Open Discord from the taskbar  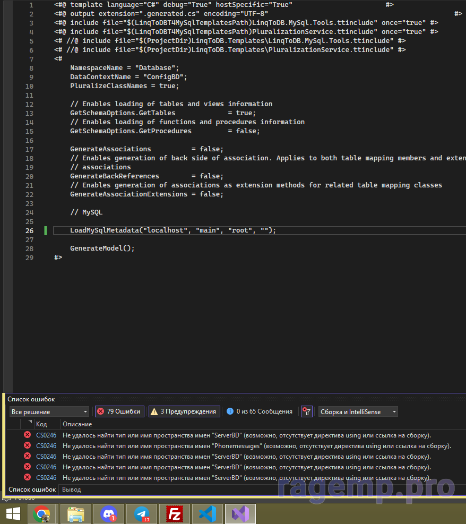coord(108,514)
